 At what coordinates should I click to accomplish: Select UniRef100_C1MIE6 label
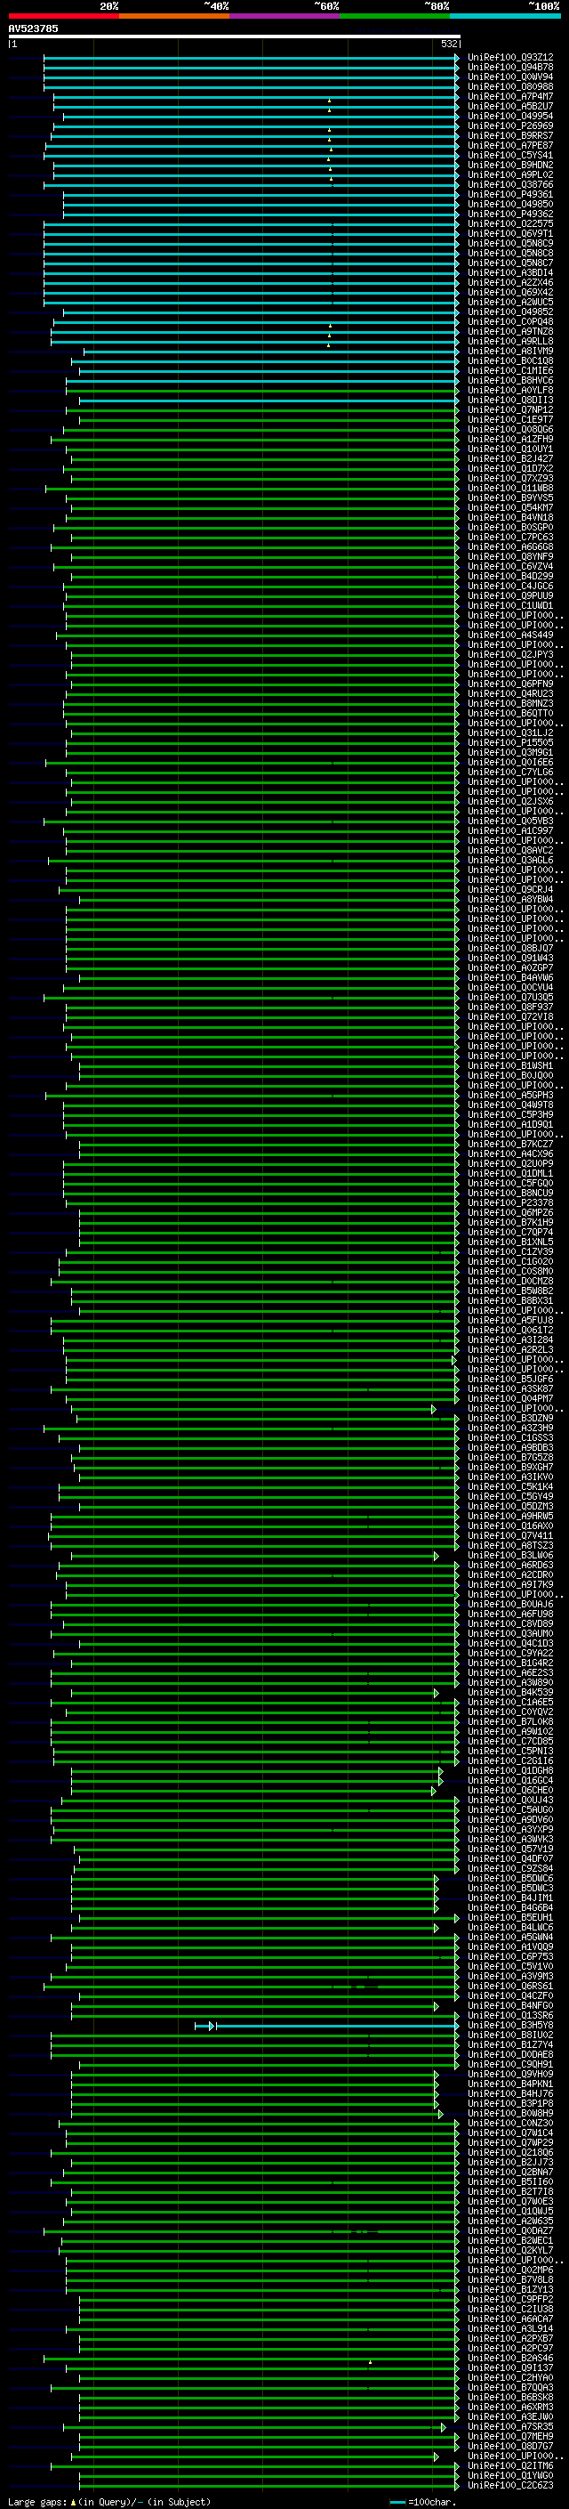[x=510, y=370]
